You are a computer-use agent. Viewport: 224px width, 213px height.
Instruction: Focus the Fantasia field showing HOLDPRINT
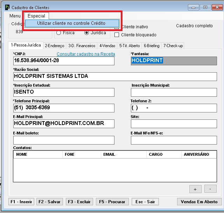coord(174,61)
